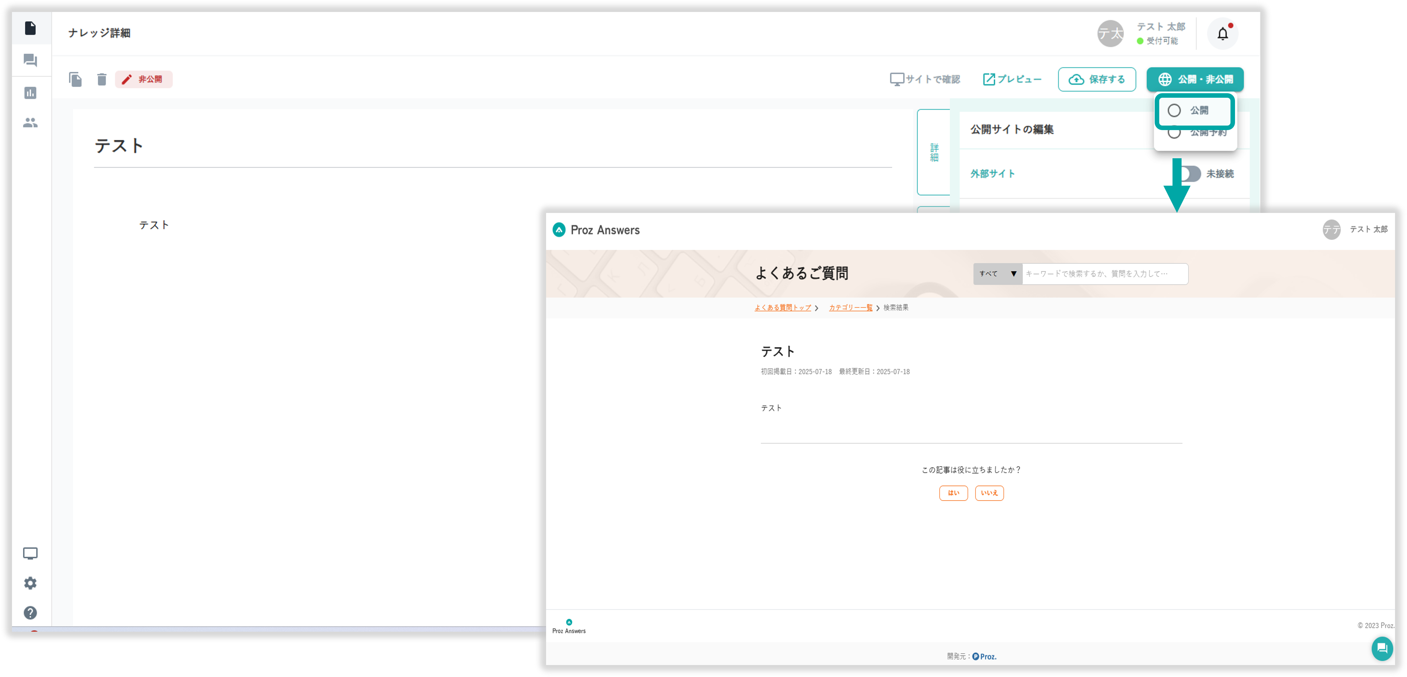The width and height of the screenshot is (1407, 677).
Task: Click the trash delete icon
Action: [102, 79]
